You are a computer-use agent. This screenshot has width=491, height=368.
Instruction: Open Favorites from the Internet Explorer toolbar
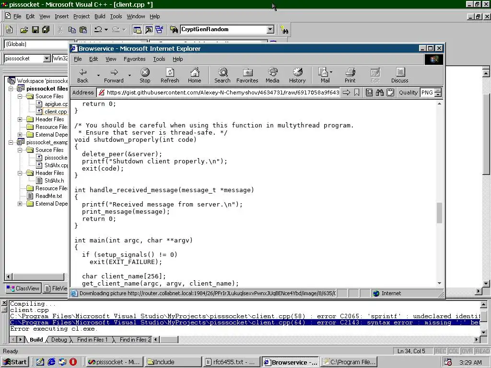[x=247, y=76]
